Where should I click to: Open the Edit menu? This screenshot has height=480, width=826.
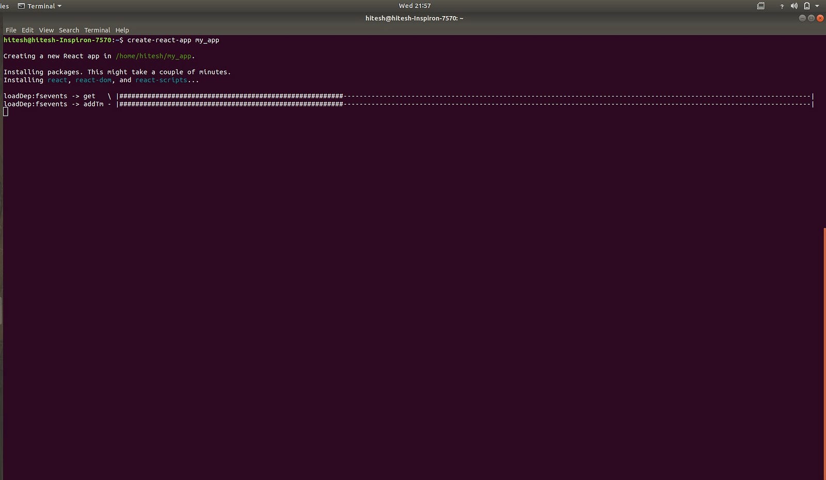[27, 30]
